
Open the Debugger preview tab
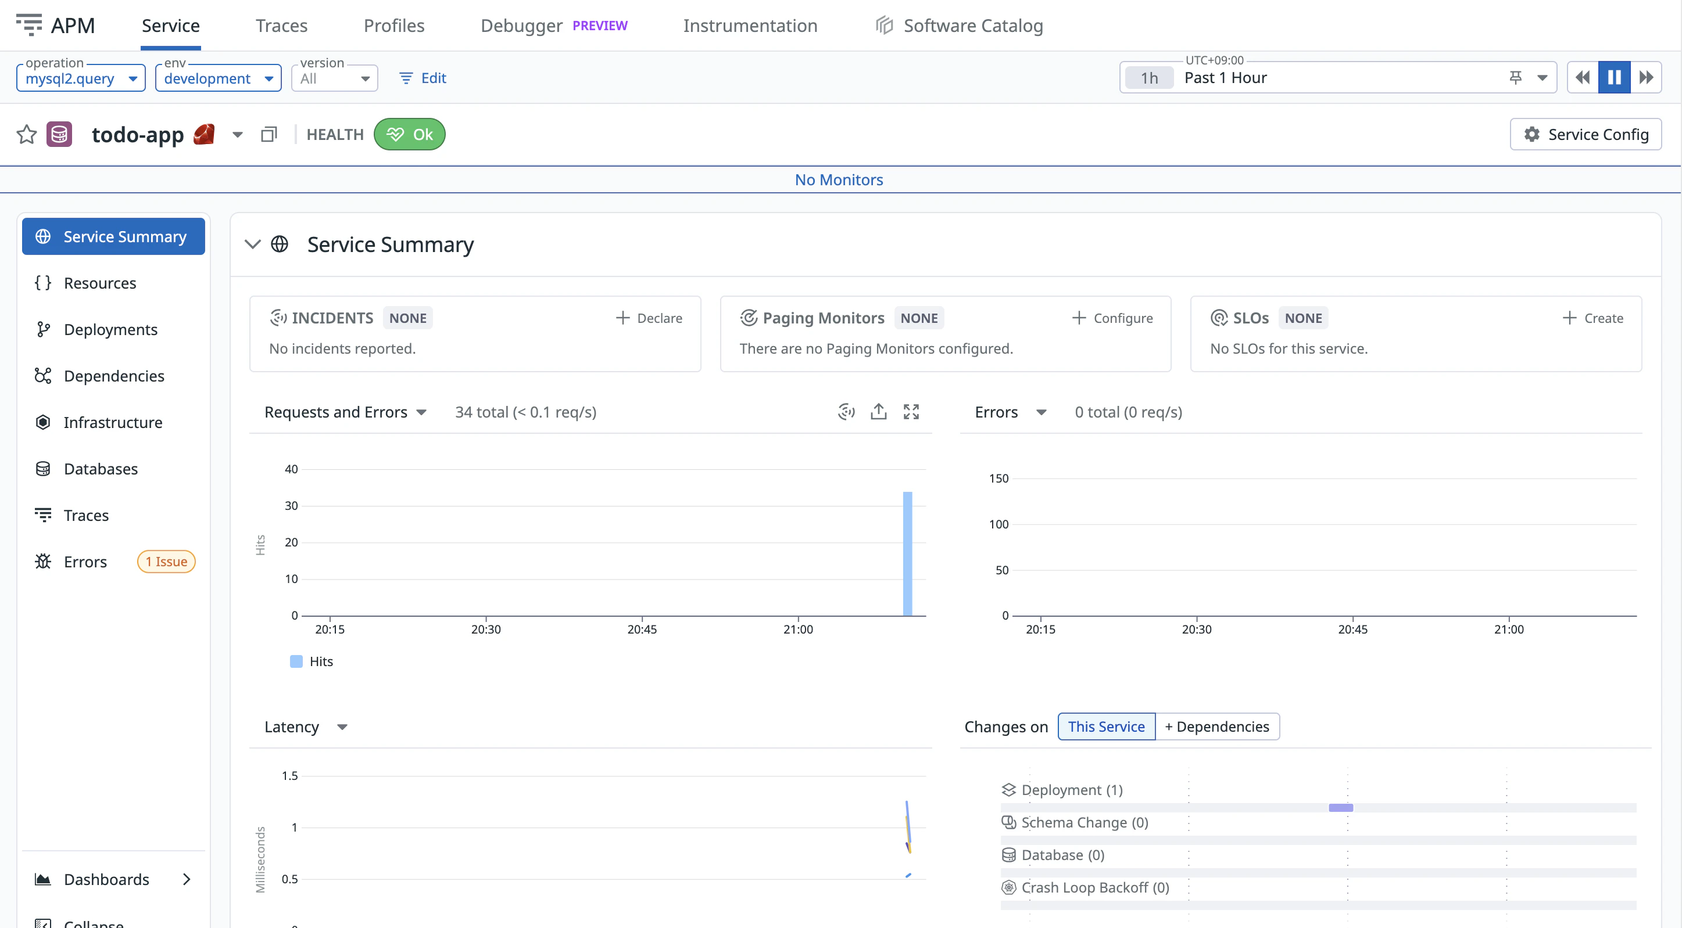click(x=554, y=26)
